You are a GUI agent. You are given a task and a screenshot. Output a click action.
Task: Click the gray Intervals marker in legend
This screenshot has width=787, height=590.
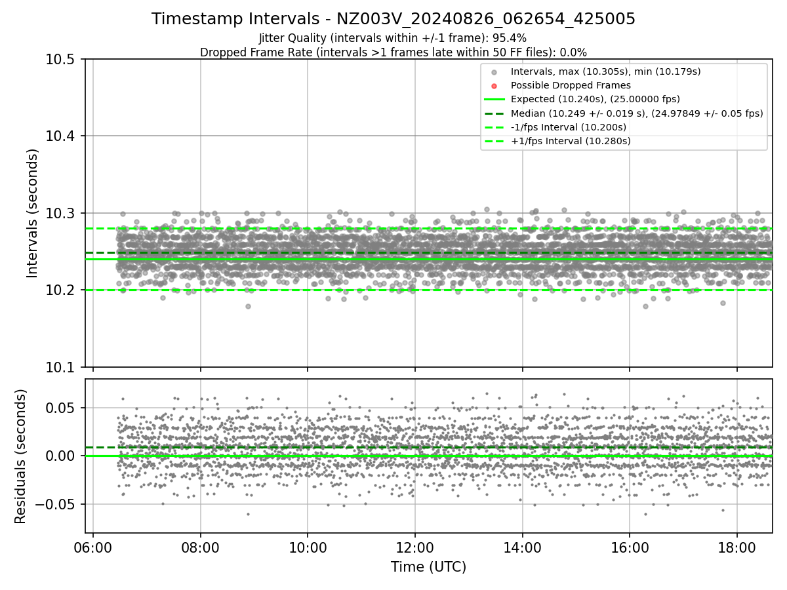tap(494, 72)
